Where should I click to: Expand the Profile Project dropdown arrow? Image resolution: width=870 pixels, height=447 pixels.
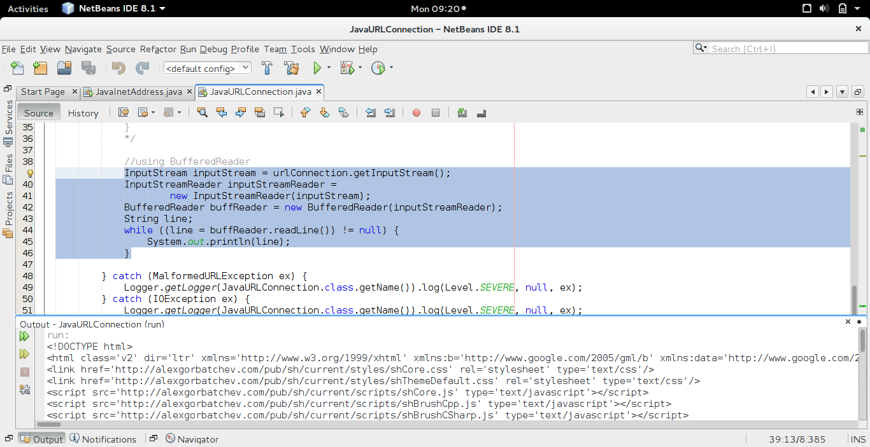point(391,68)
